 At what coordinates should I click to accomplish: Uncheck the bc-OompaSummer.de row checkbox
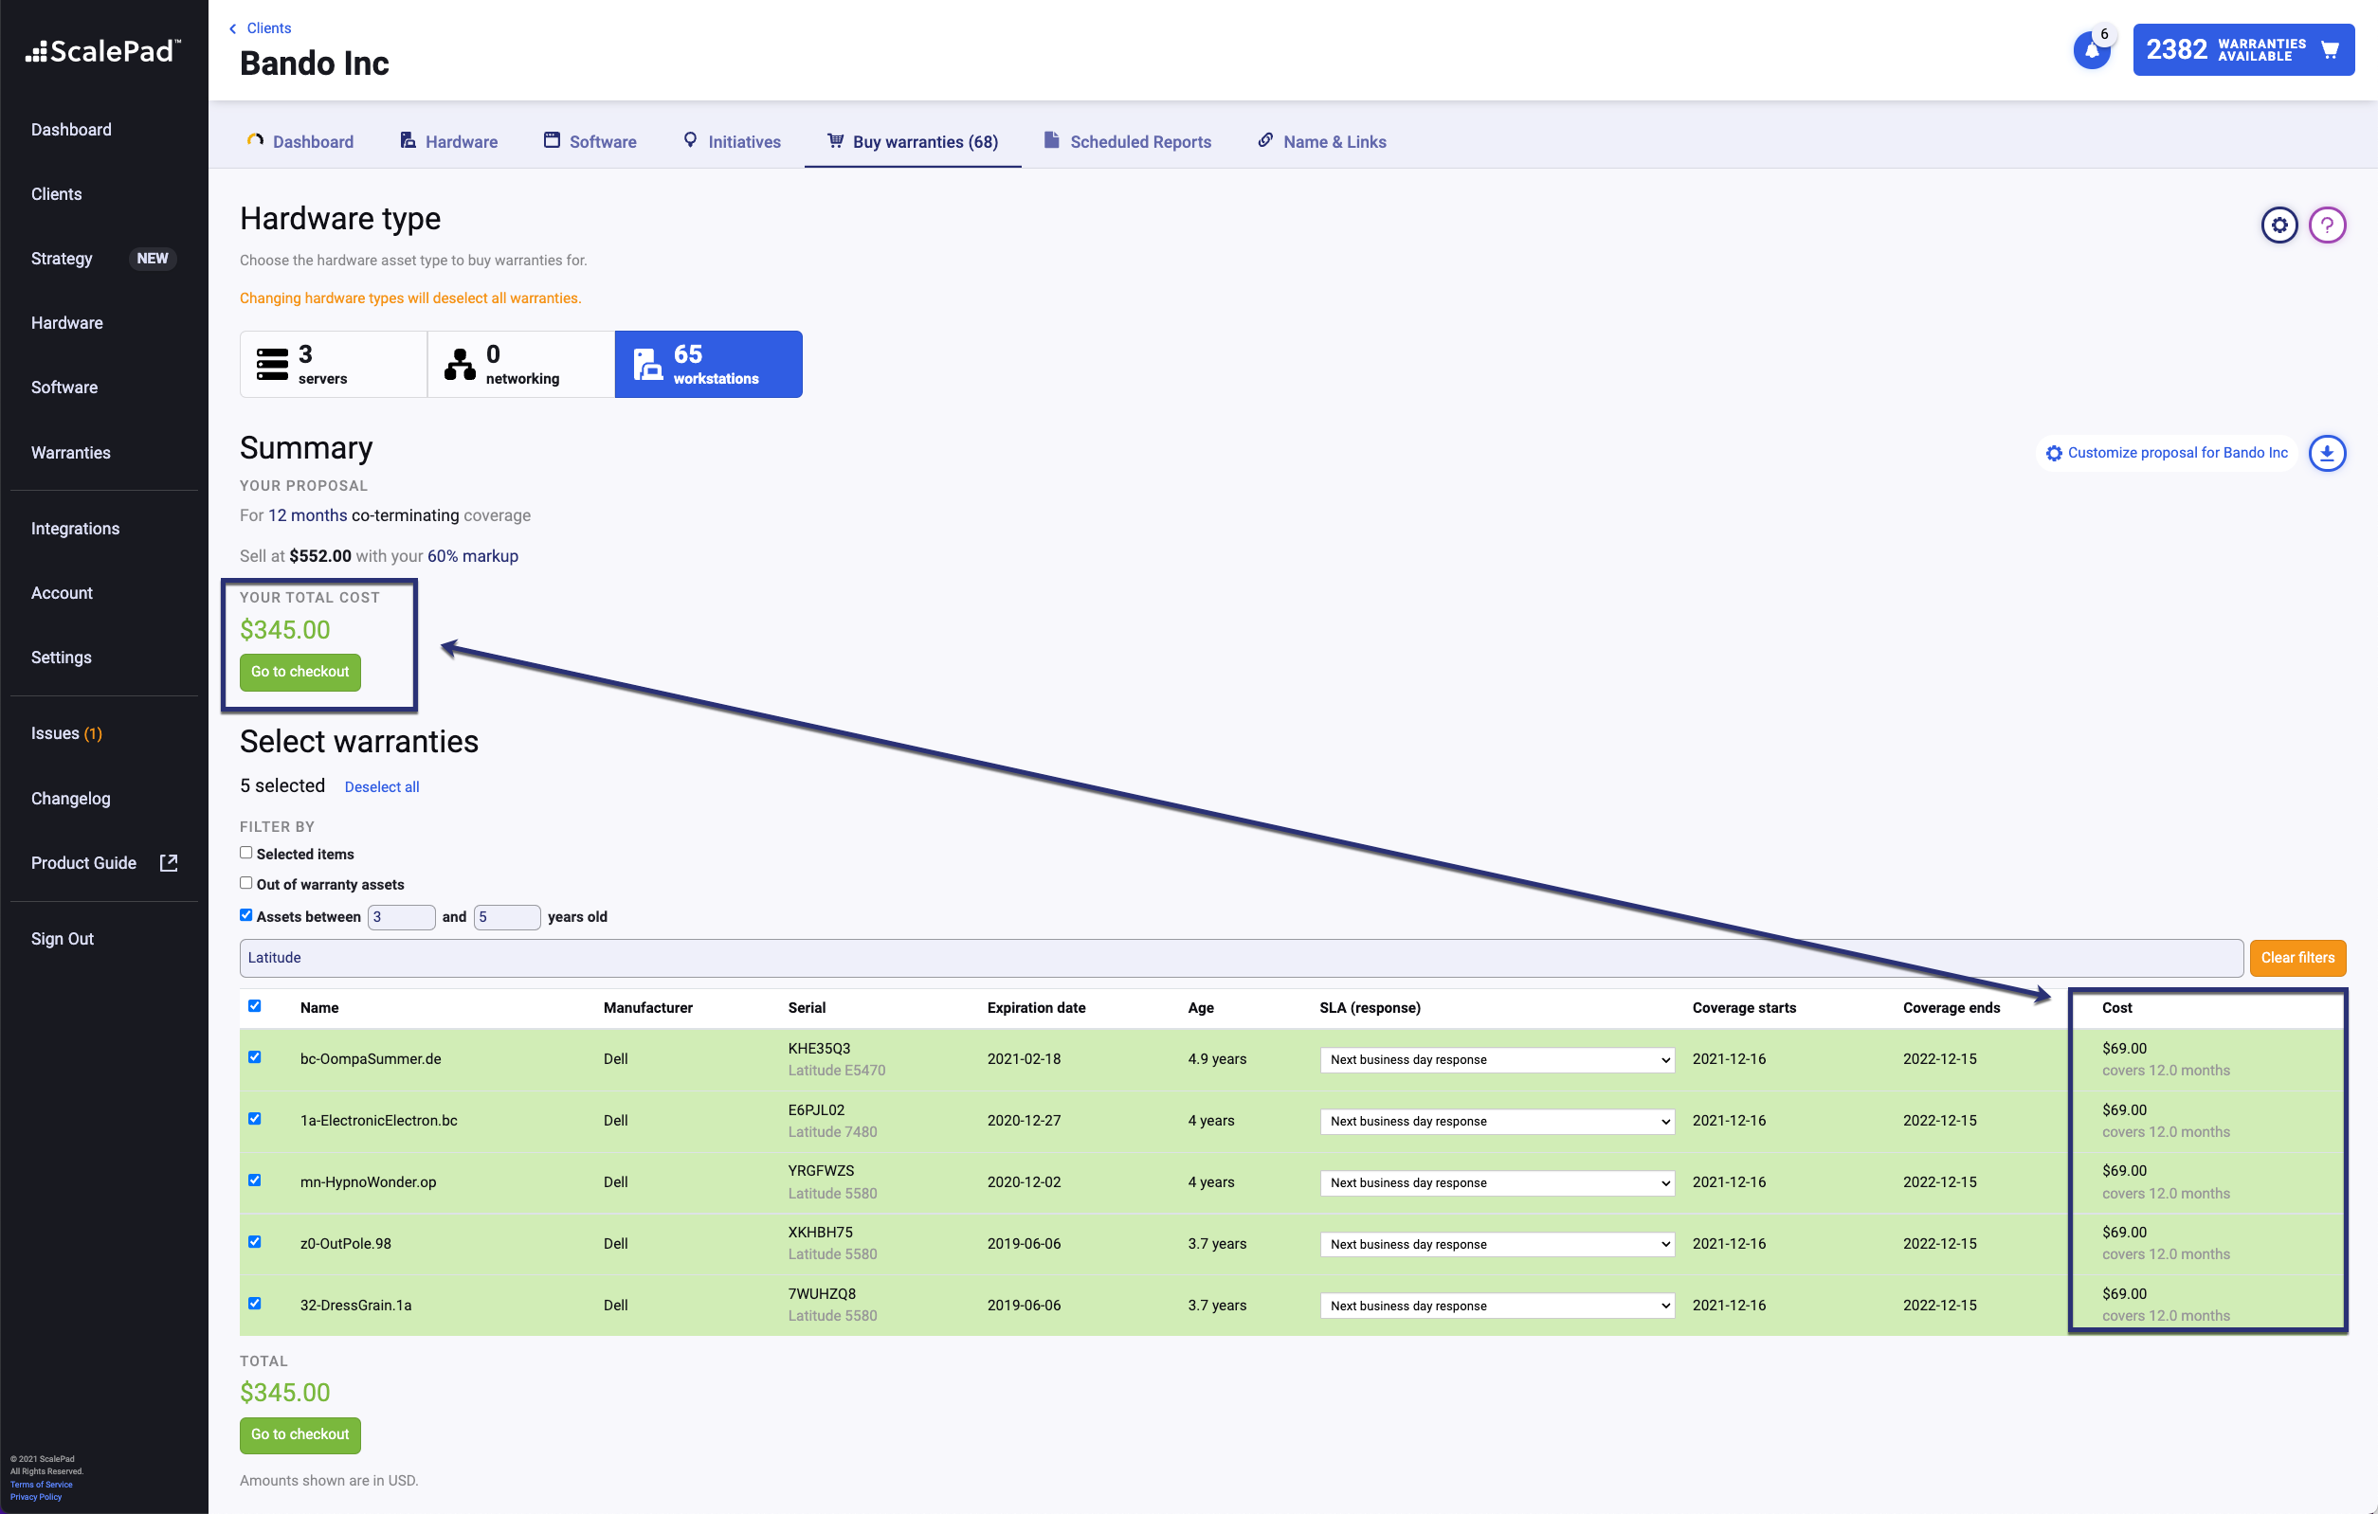pyautogui.click(x=255, y=1057)
